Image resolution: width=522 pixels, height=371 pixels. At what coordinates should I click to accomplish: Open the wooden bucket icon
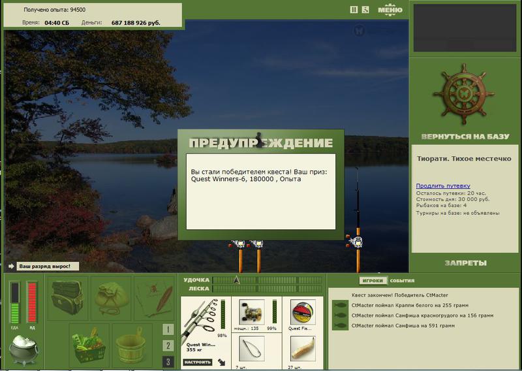(x=132, y=346)
